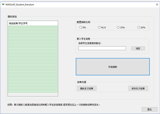The image size is (160, 114).
Task: Select the %10 extraction ratio
Action: [x=99, y=27]
